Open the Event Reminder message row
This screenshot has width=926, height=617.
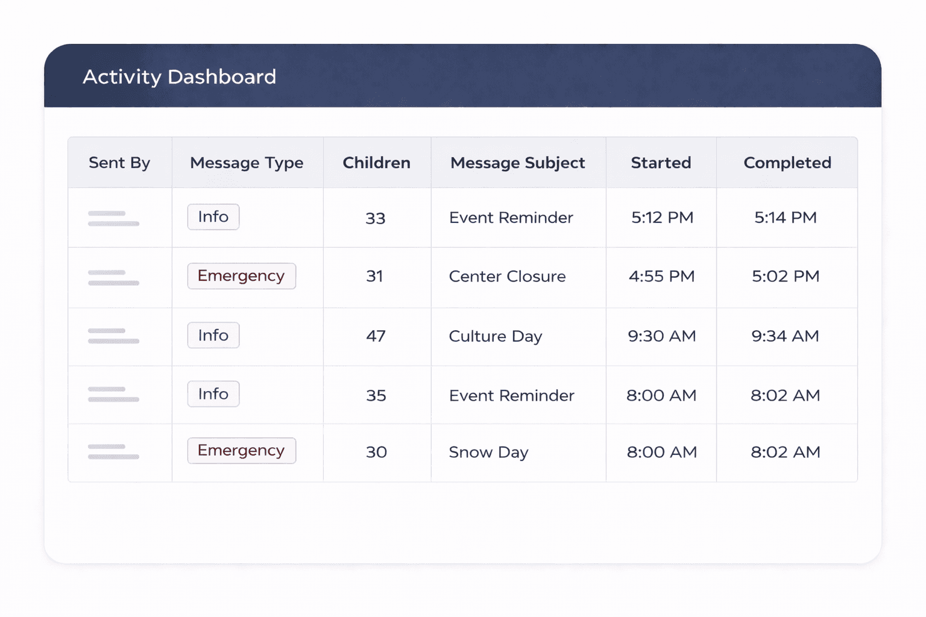[511, 218]
